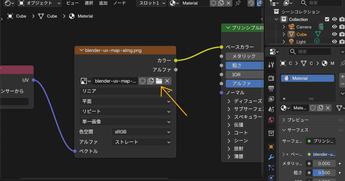Viewport: 345px width, 181px height.
Task: Disable Camera in renders using its camera icon
Action: pos(342,27)
